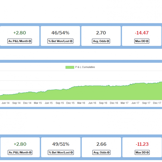Select the 46/54% win/loss value
This screenshot has width=162, height=162.
point(60,33)
